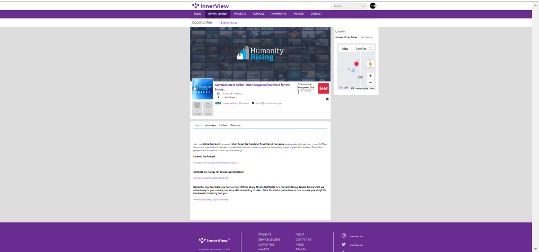The width and height of the screenshot is (539, 252).
Task: Go to the SCHOOLS menu item
Action: pos(259,14)
